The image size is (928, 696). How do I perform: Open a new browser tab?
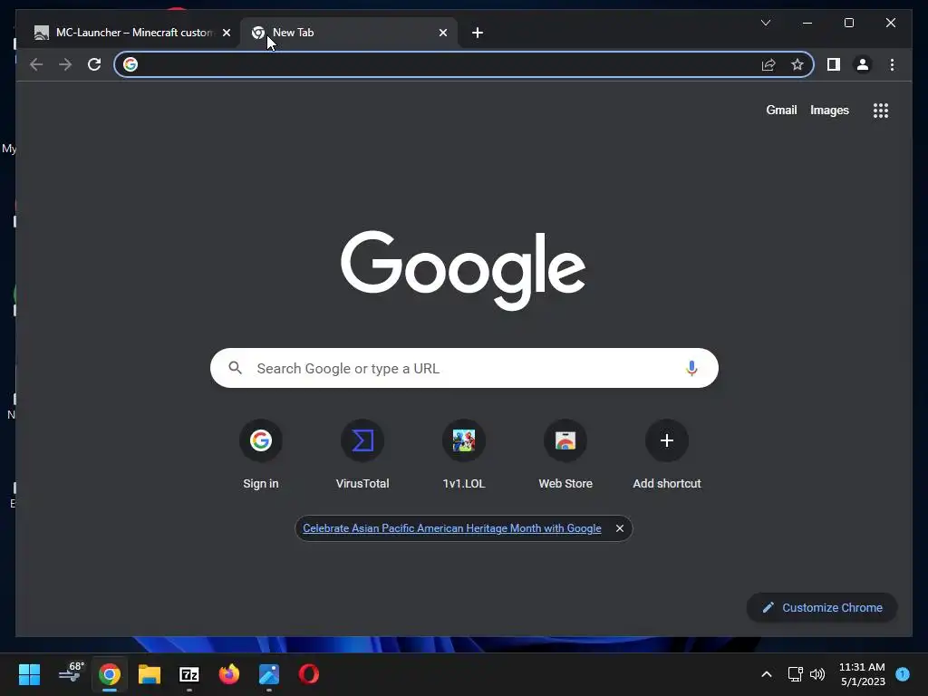pyautogui.click(x=478, y=33)
